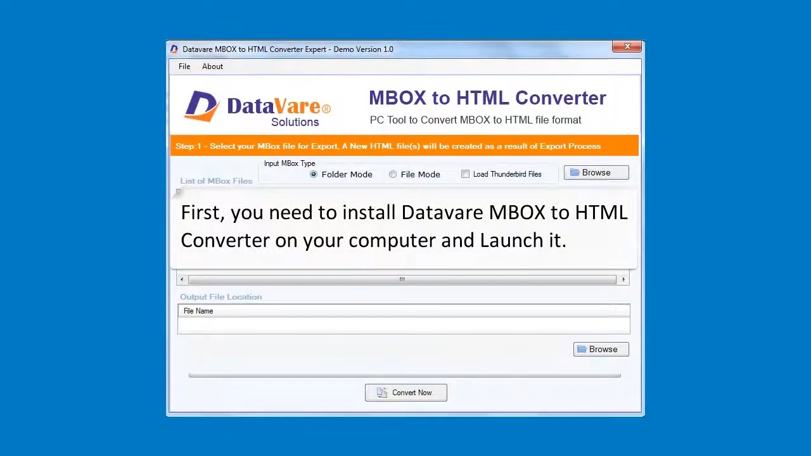Choose the File Mode option
Viewport: 811px width, 456px height.
pos(393,174)
